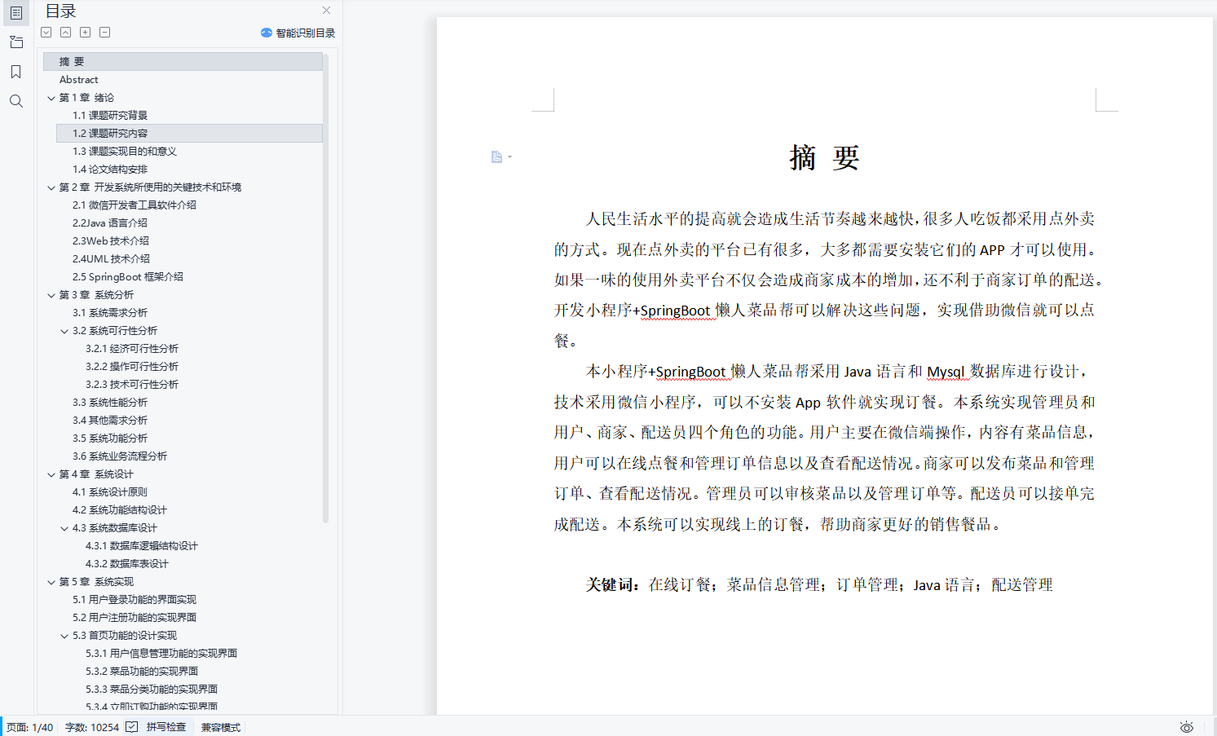
Task: Click 页面: 1/40 page indicator
Action: click(30, 727)
